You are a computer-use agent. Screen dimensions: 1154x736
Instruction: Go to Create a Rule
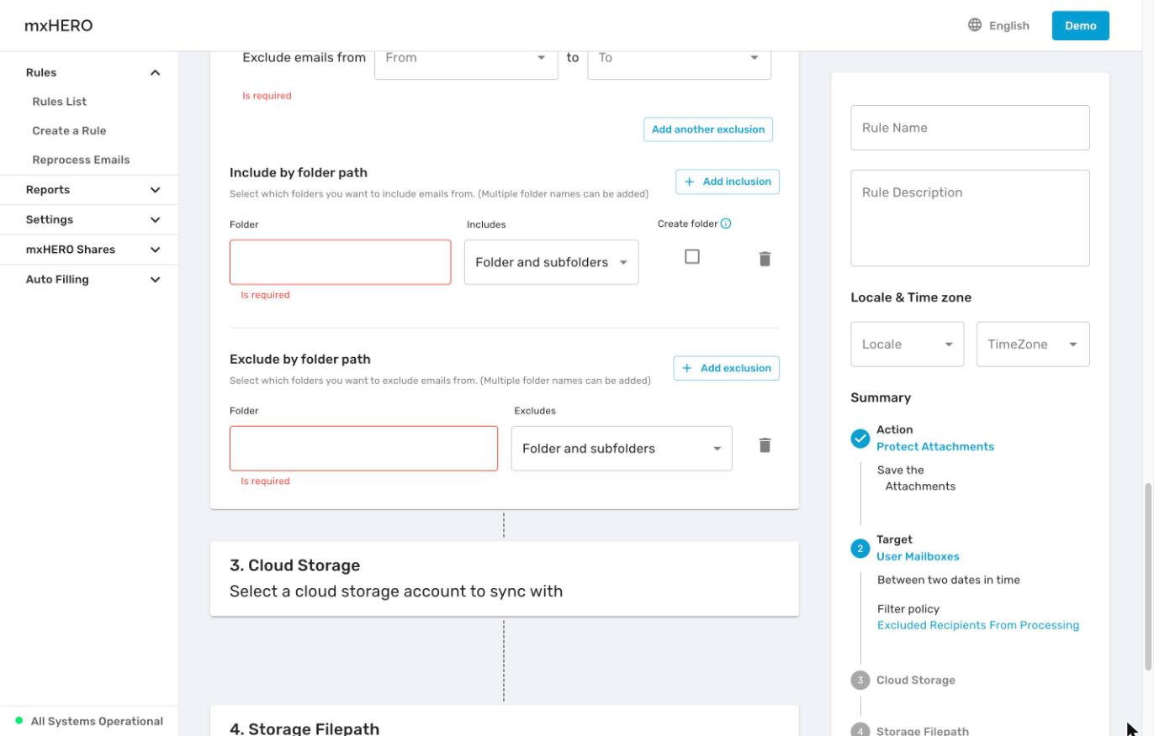click(x=69, y=131)
